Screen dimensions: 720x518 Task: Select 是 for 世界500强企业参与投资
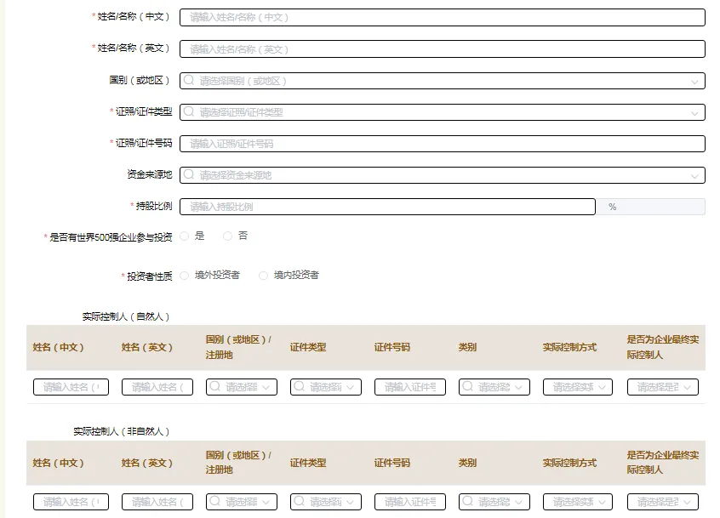(184, 236)
